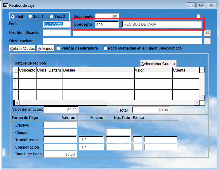Screen dimensions: 219x170
Task: Click the Transferencia date field
Action: coord(91,139)
